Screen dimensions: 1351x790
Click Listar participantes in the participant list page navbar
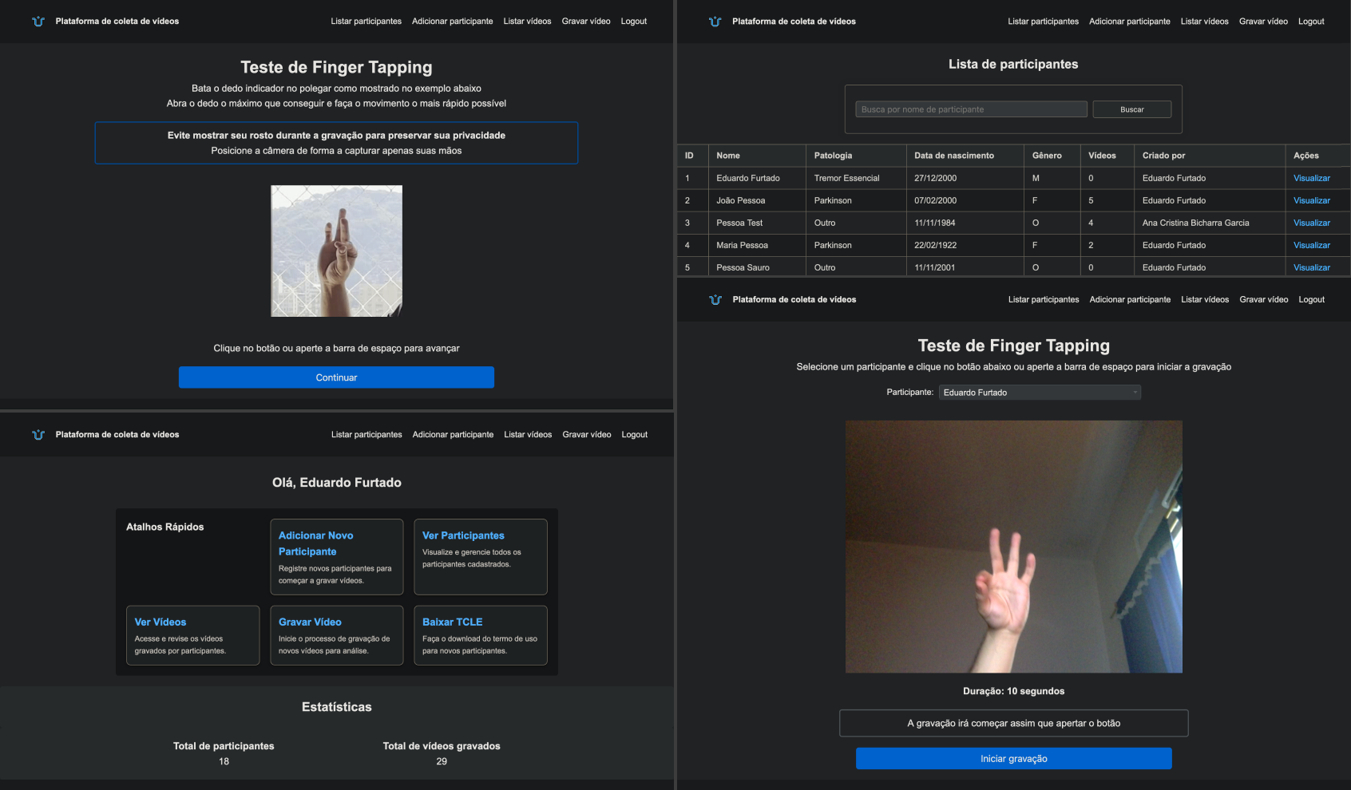coord(1044,22)
